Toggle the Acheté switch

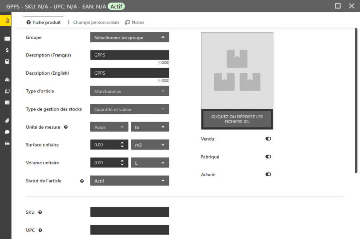click(268, 175)
